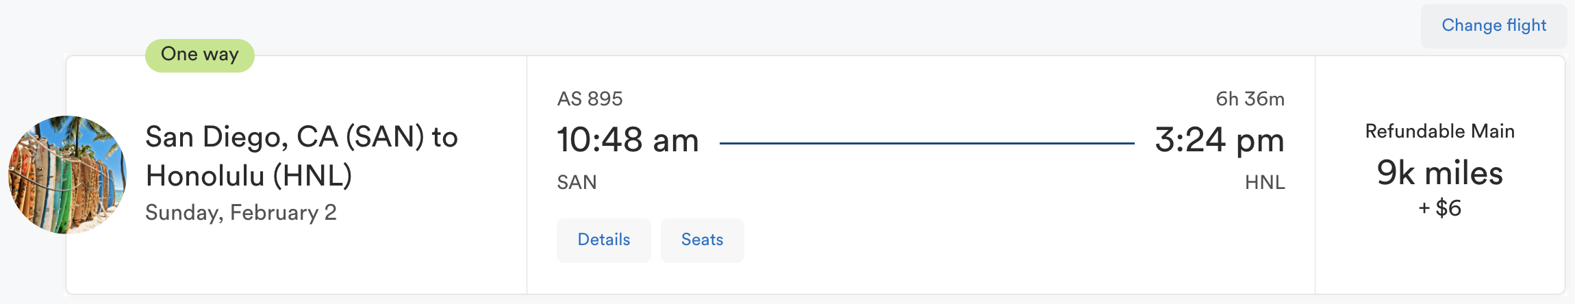Click the blue flight route line
This screenshot has width=1575, height=304.
click(927, 143)
